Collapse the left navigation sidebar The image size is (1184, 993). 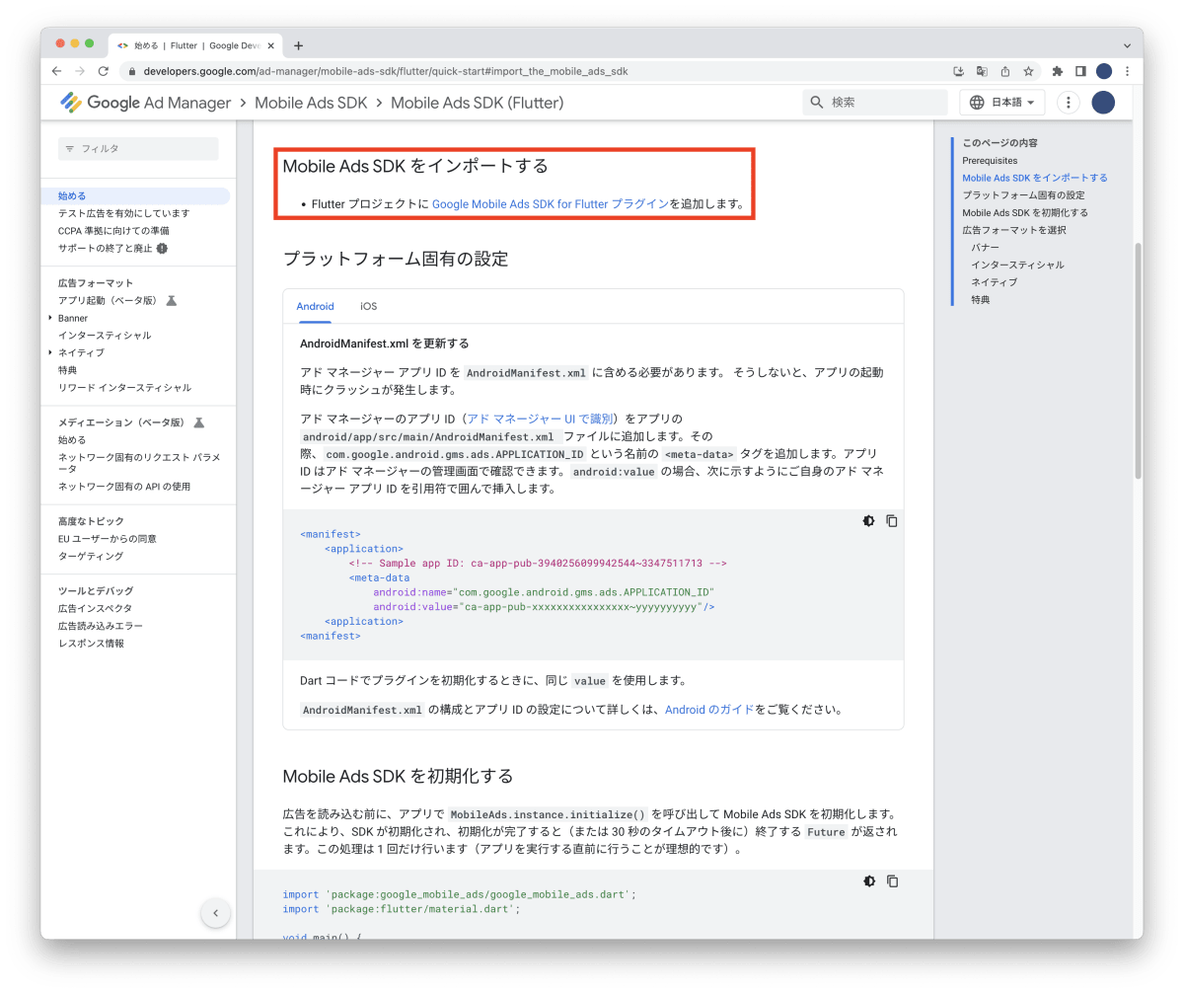[x=215, y=913]
